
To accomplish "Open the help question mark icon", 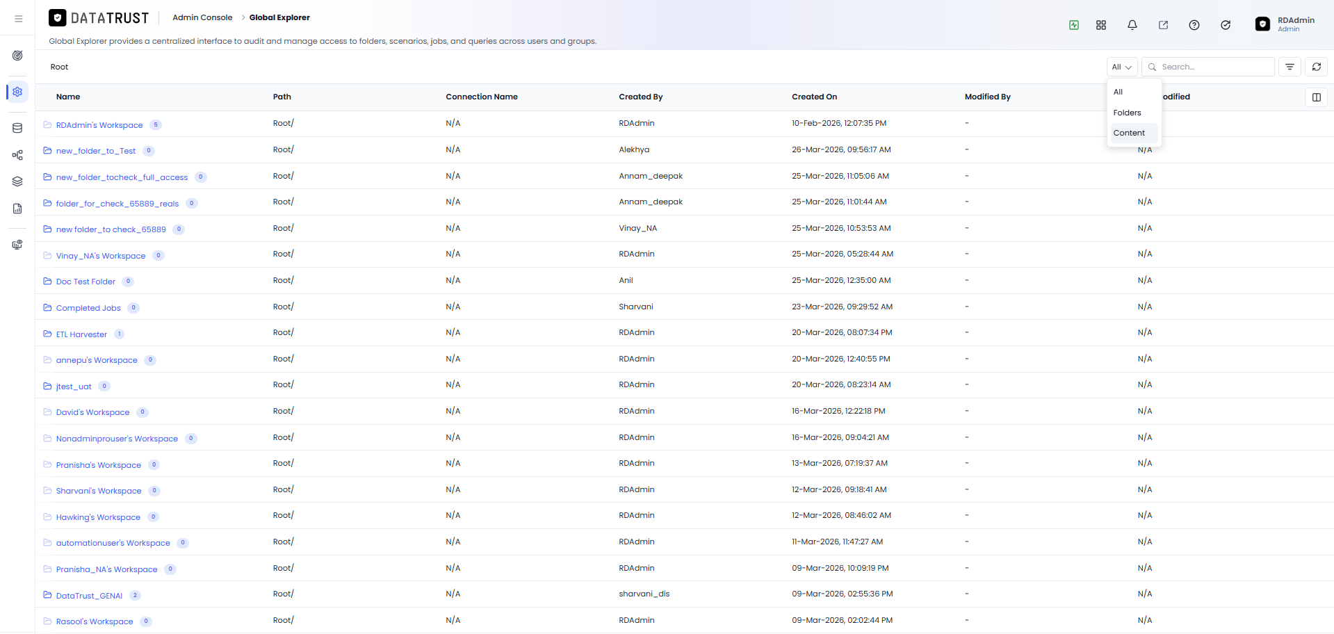I will tap(1194, 25).
